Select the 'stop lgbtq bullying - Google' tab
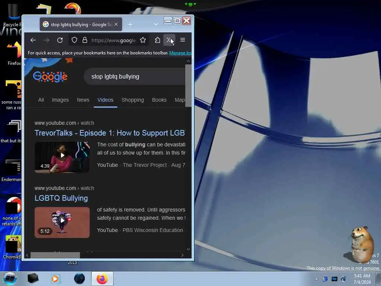381x286 pixels. [81, 24]
